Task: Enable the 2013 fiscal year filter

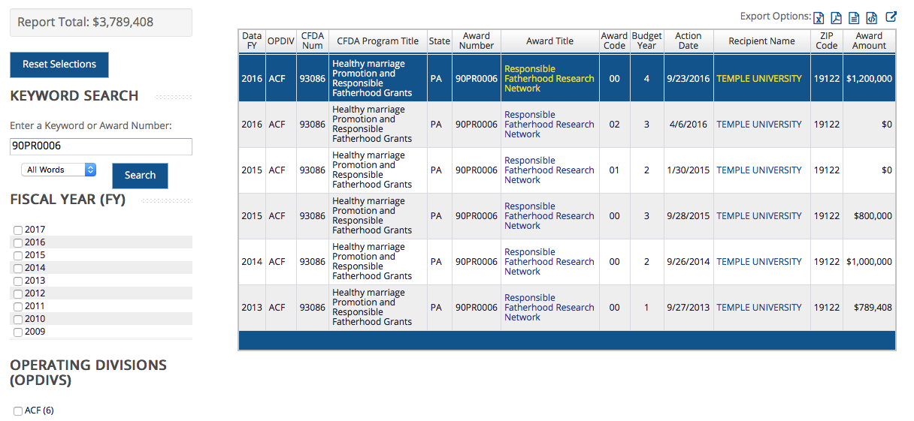Action: point(18,281)
